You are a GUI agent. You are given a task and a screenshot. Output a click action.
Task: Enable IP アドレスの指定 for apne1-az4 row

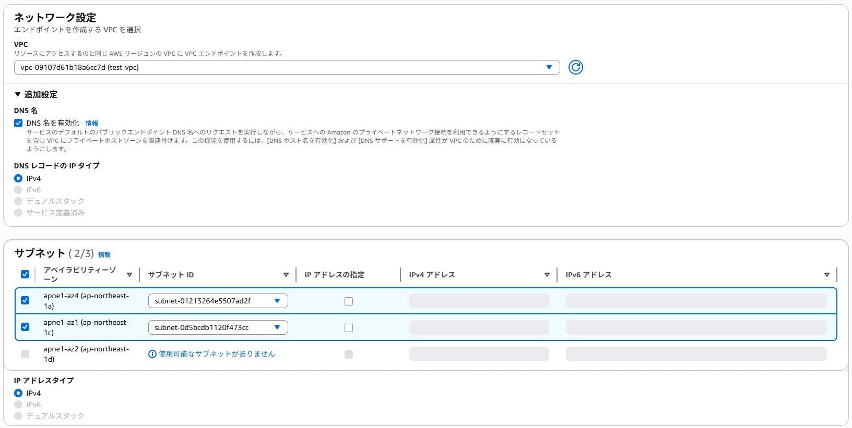click(x=349, y=301)
